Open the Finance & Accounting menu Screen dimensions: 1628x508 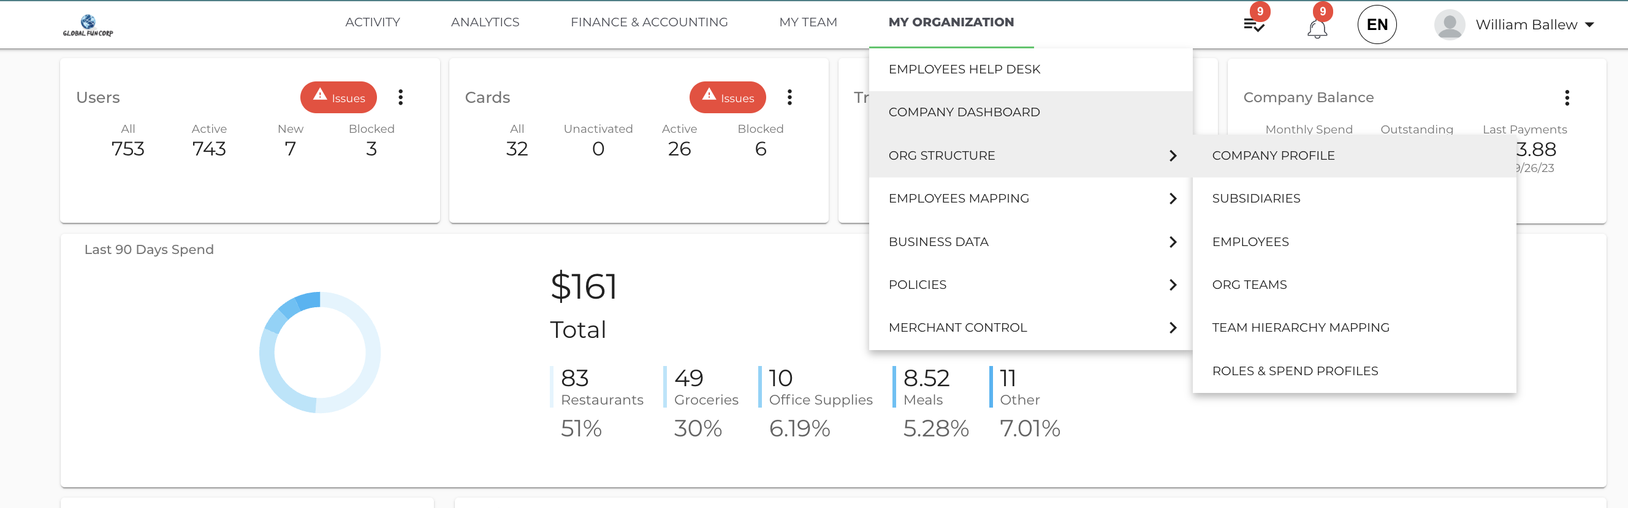tap(649, 22)
